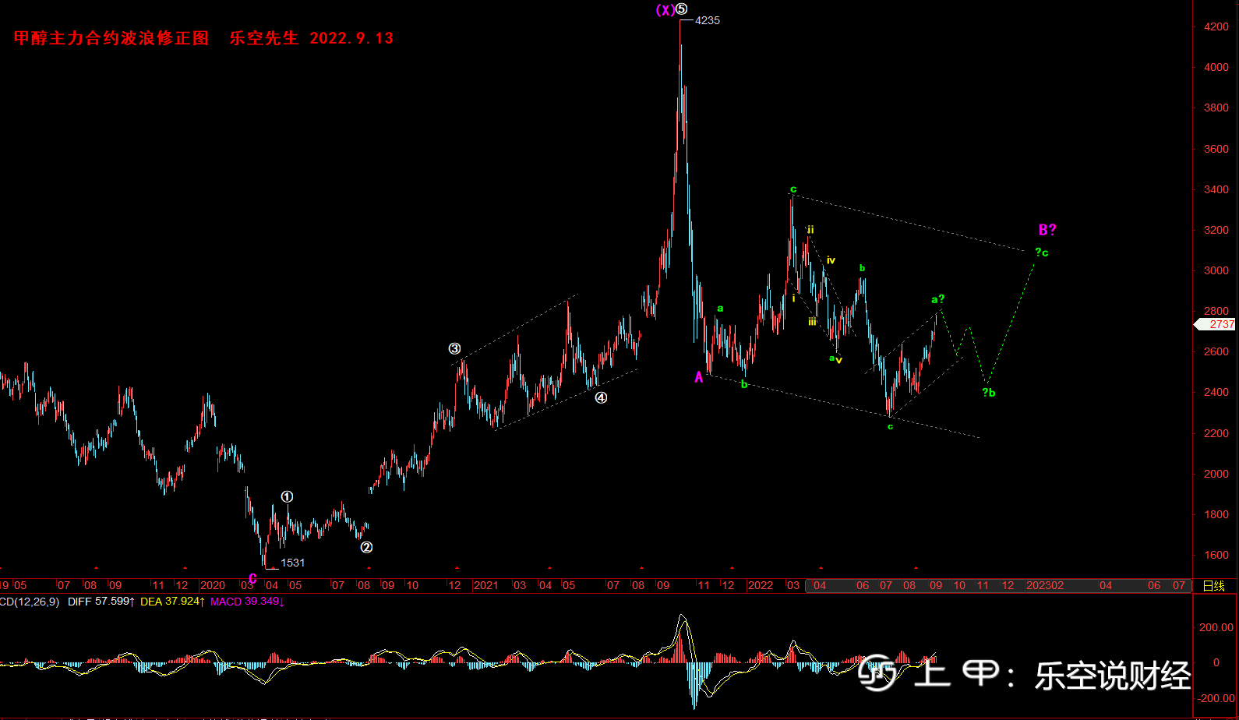Select the (X)⑤ wave label at peak
The image size is (1239, 720).
click(672, 9)
